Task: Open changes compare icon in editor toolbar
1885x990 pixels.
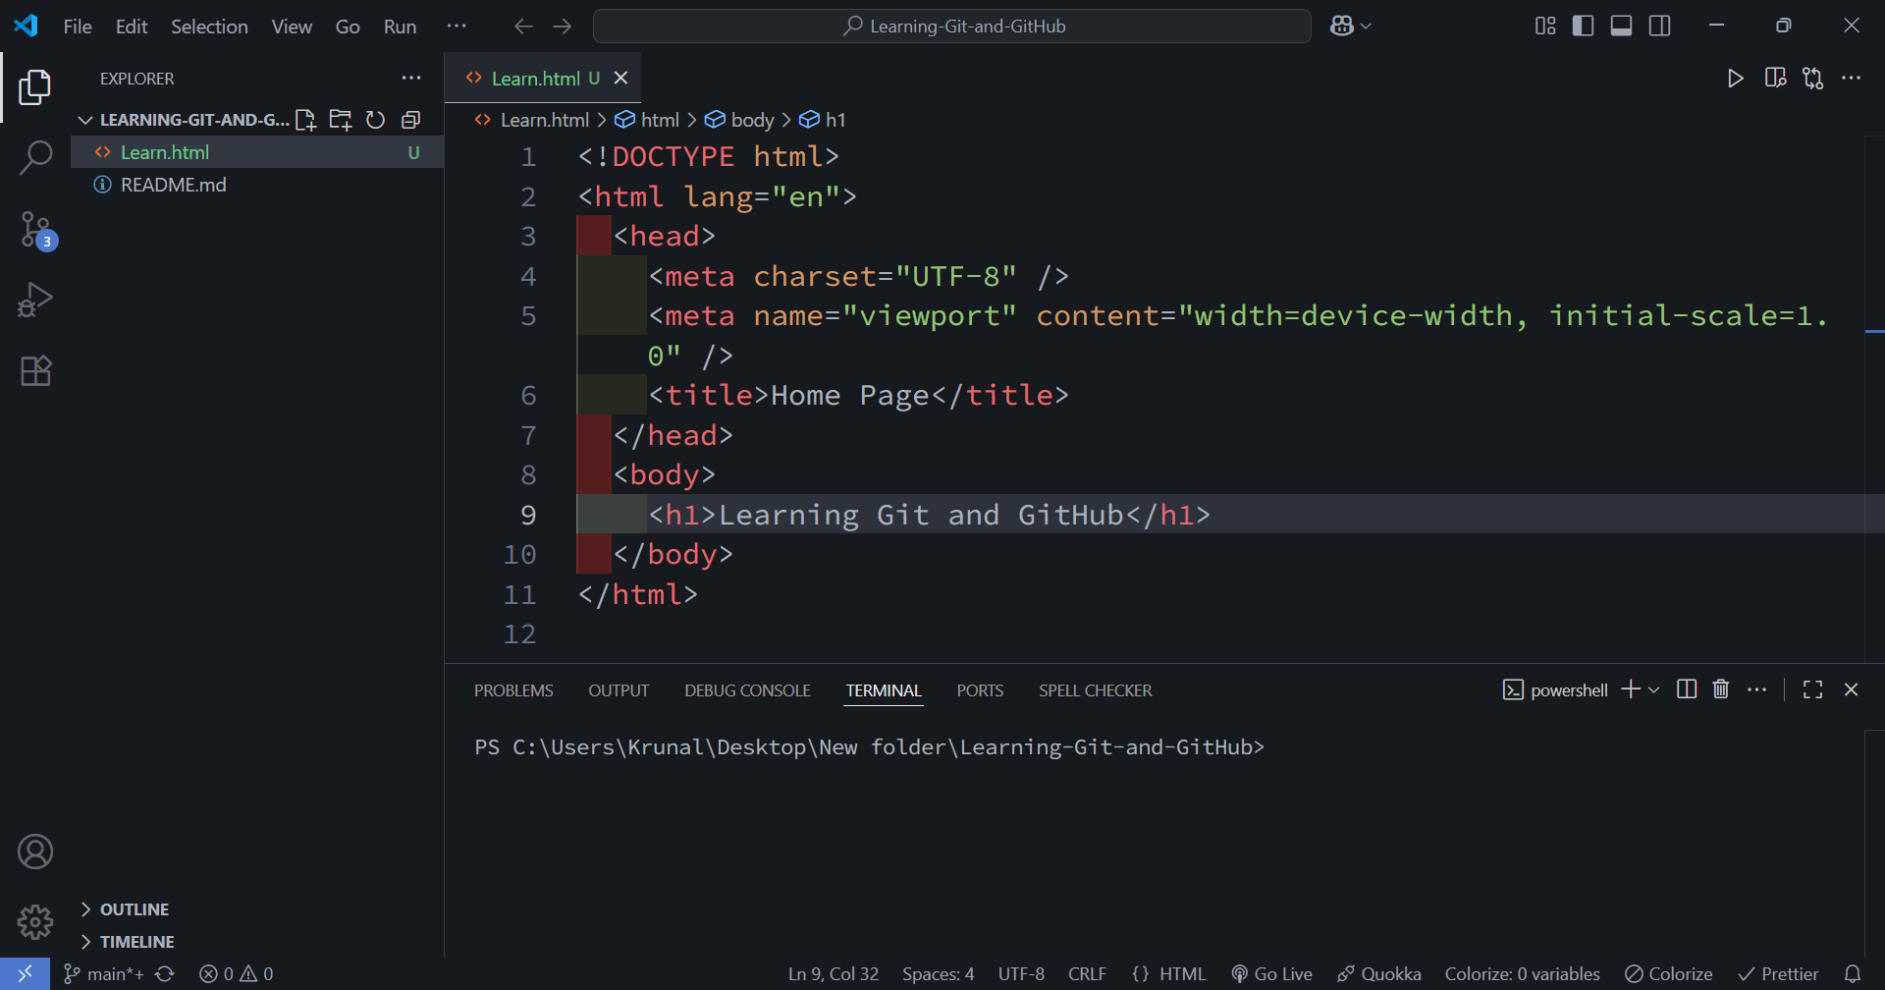Action: (x=1813, y=79)
